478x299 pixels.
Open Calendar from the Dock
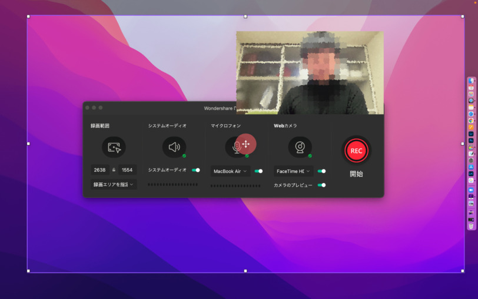(x=471, y=88)
